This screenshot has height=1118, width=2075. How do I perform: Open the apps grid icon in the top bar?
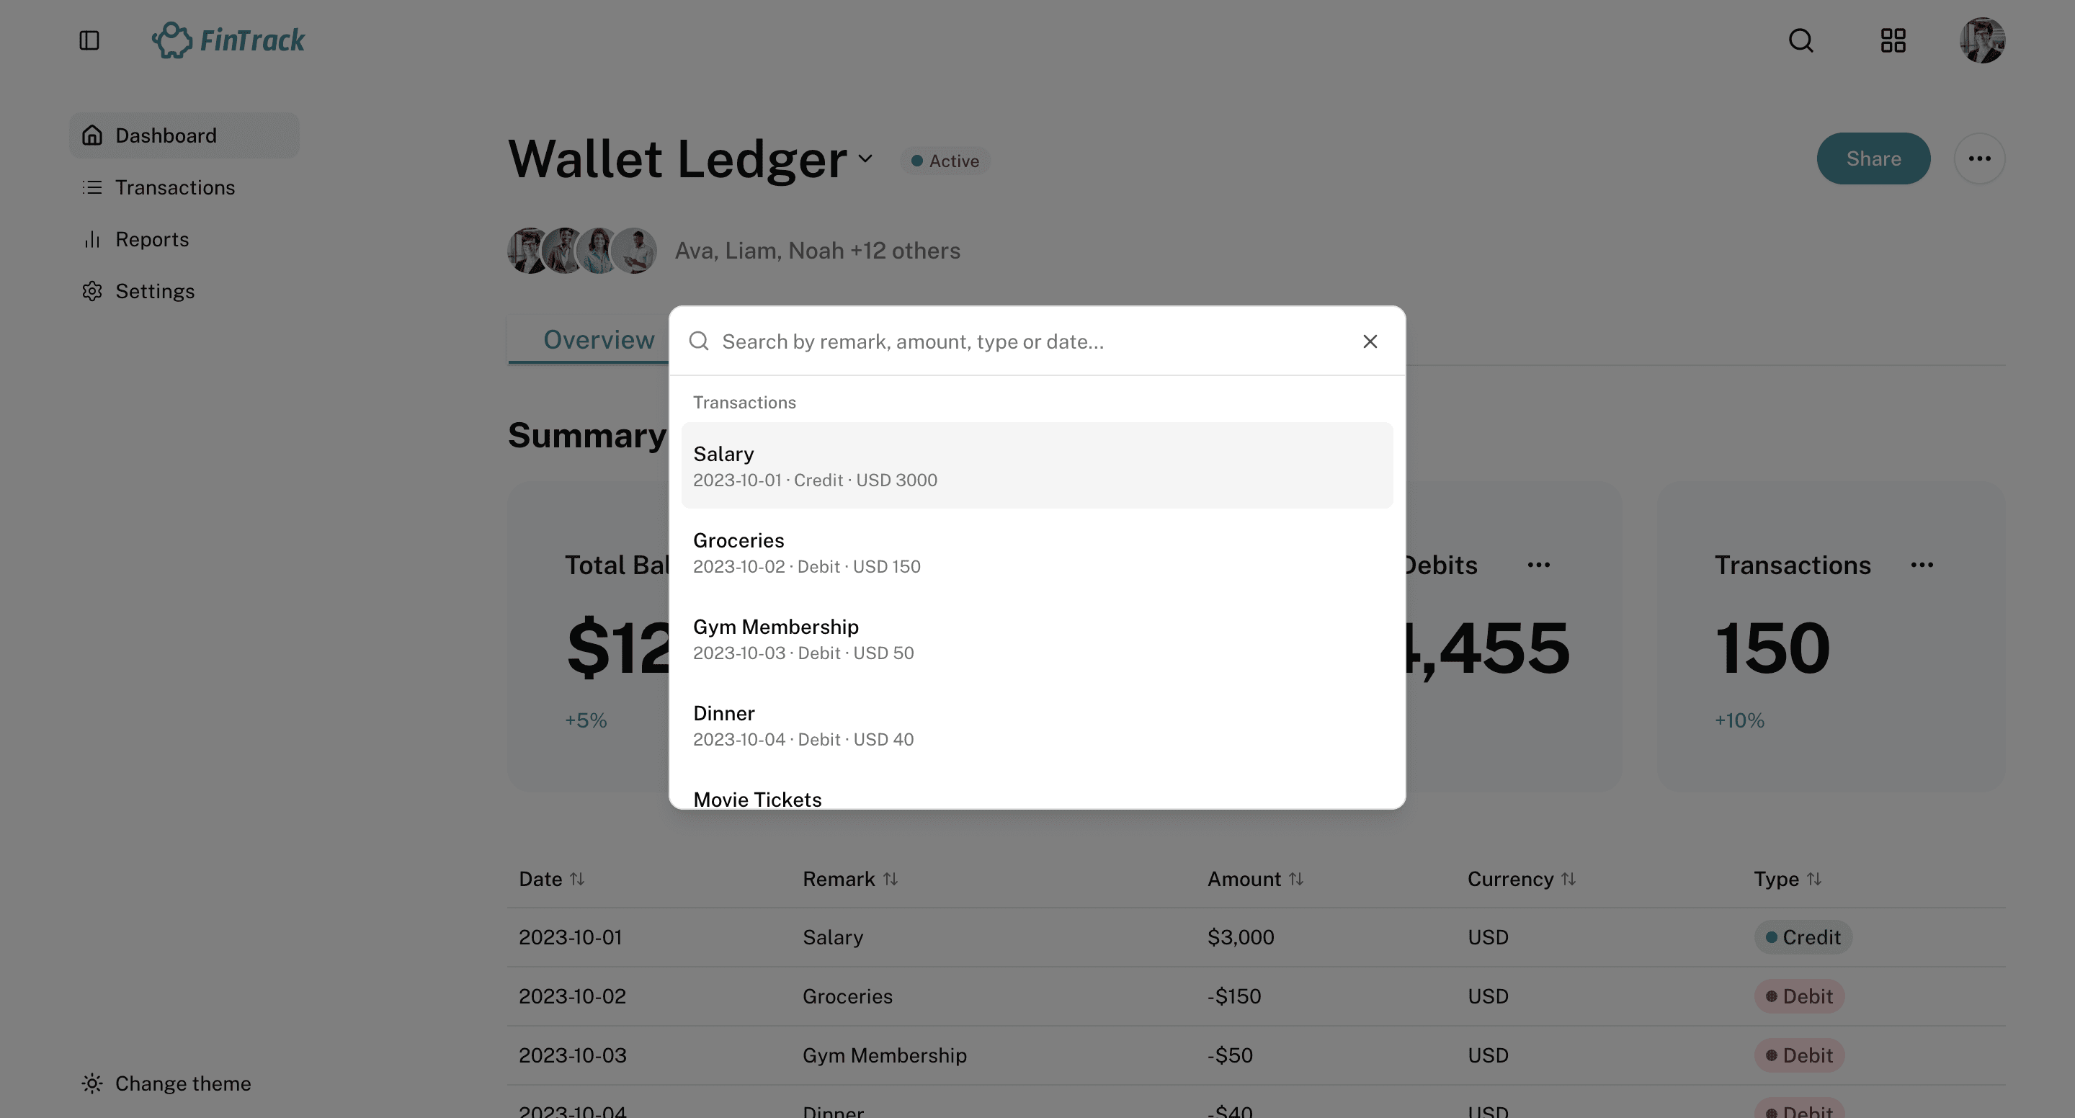click(x=1893, y=40)
